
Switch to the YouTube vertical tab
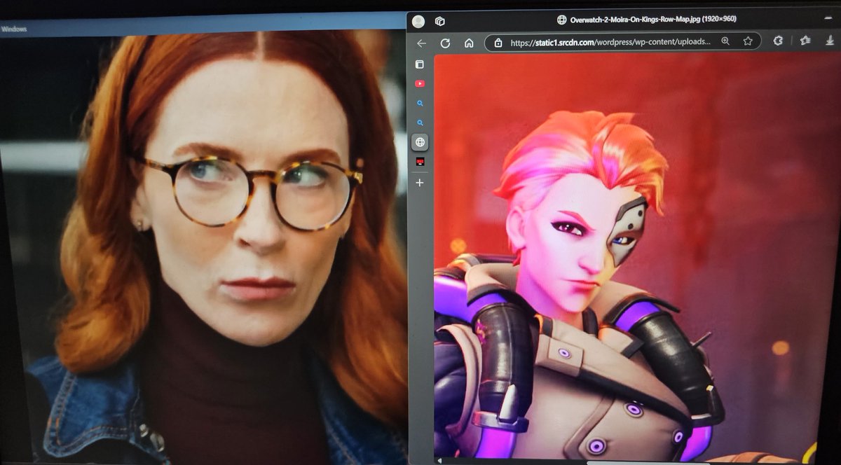click(420, 84)
